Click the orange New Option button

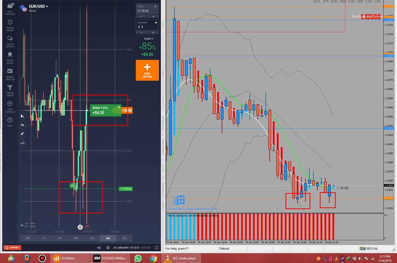tap(147, 70)
